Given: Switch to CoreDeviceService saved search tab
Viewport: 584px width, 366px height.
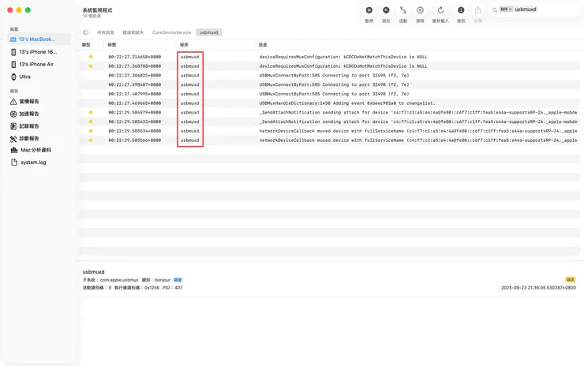Looking at the screenshot, I should pos(171,32).
